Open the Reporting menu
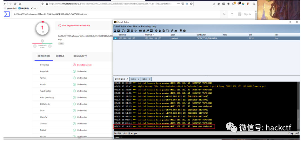The image size is (301, 141). pyautogui.click(x=145, y=26)
